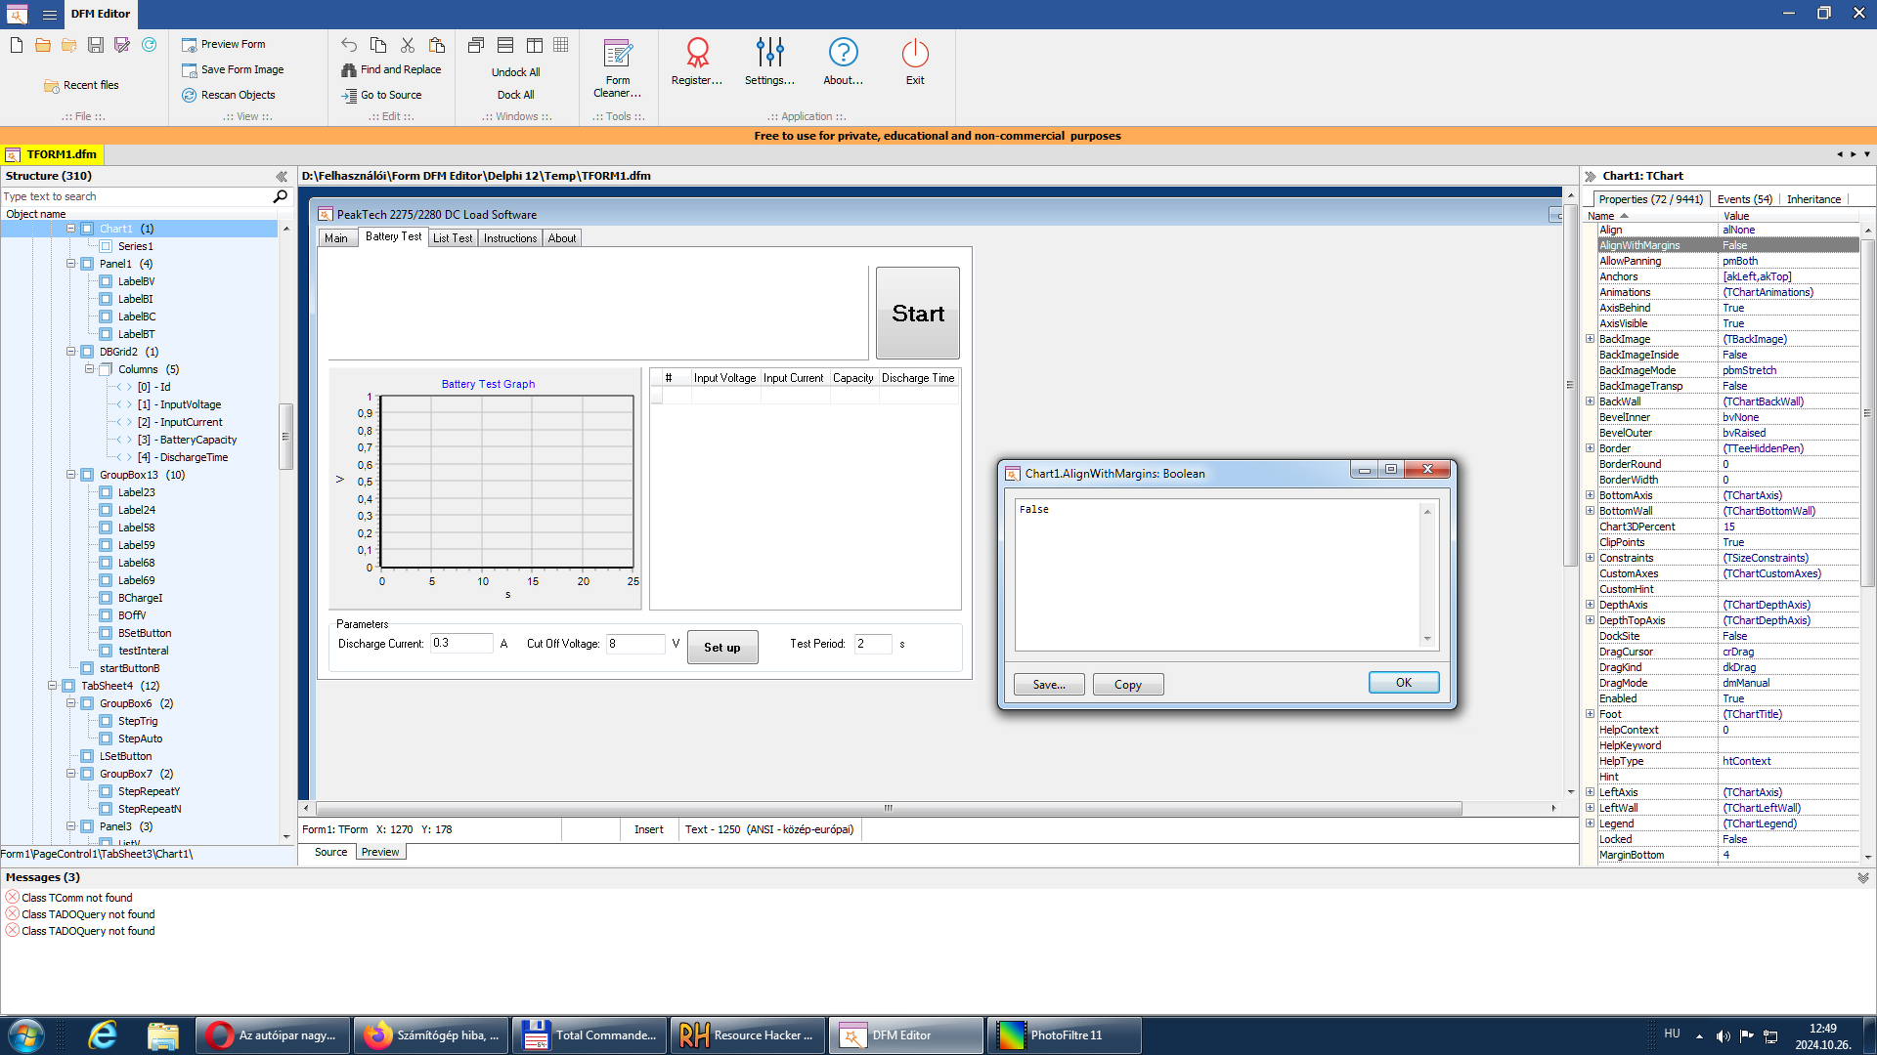Open the Events (54) tab
Screen dimensions: 1877x1055
point(1744,199)
